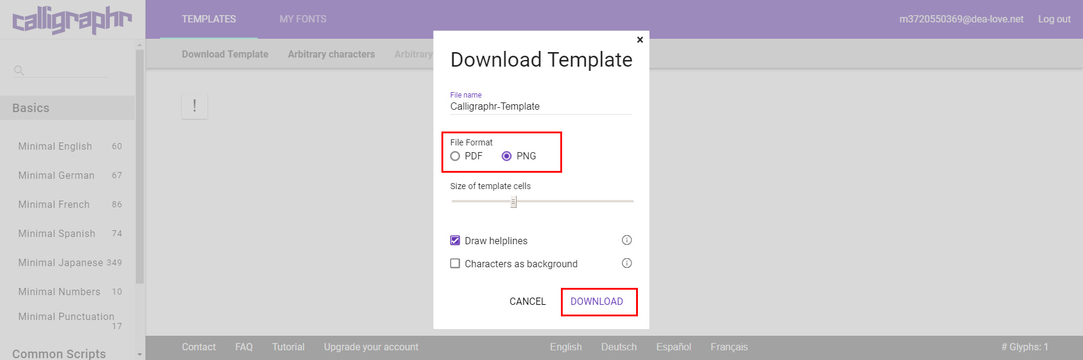Enable Characters as background checkbox
The height and width of the screenshot is (360, 1083).
click(x=455, y=264)
